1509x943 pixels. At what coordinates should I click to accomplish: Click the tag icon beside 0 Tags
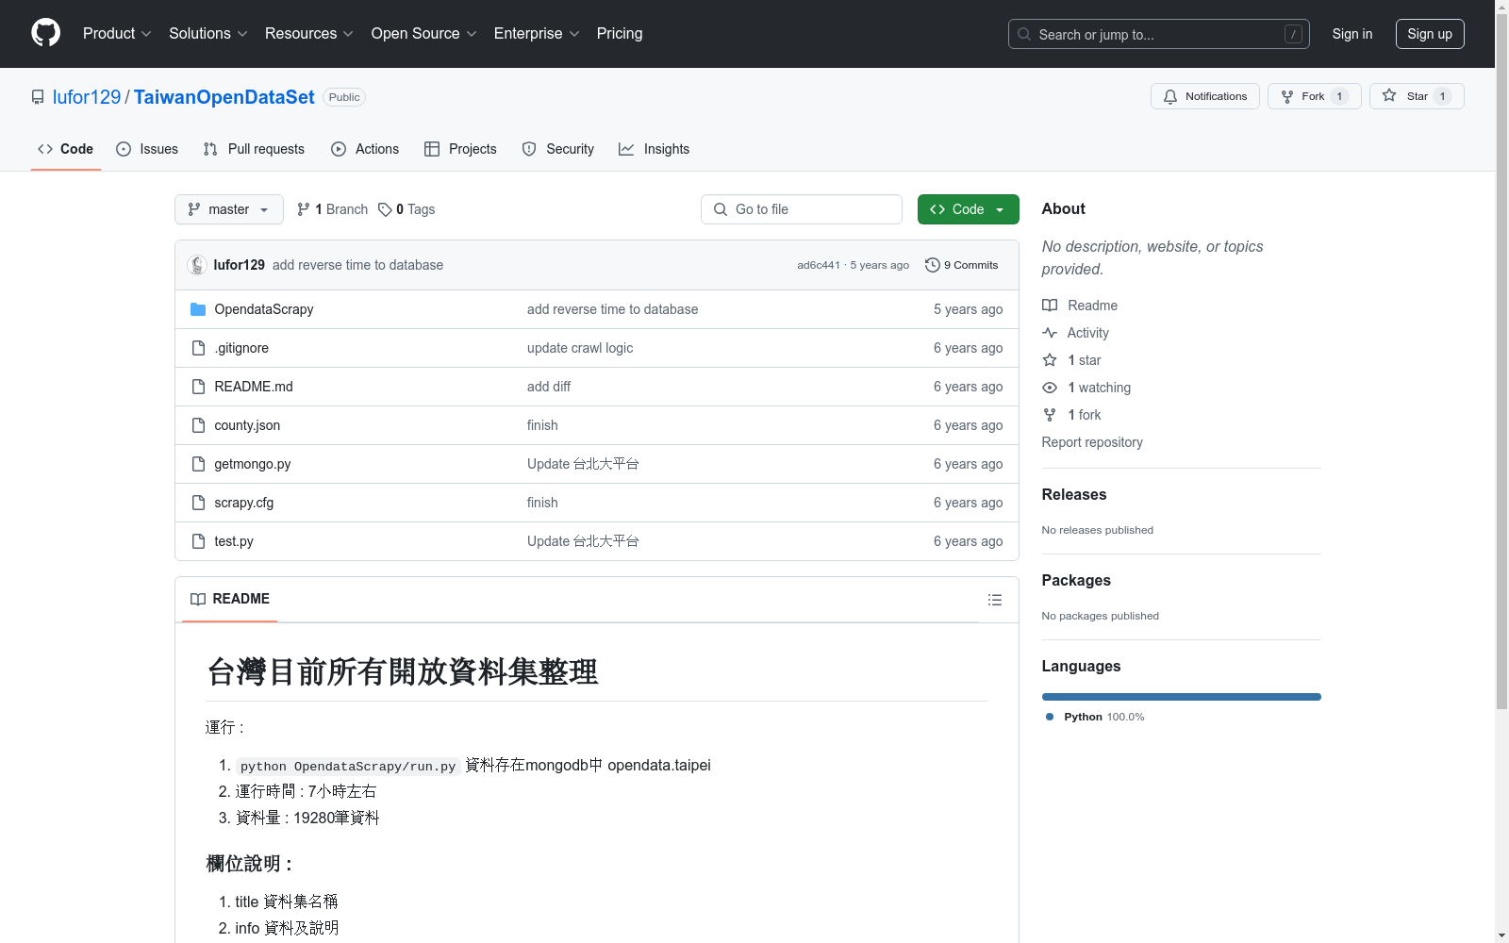point(385,209)
